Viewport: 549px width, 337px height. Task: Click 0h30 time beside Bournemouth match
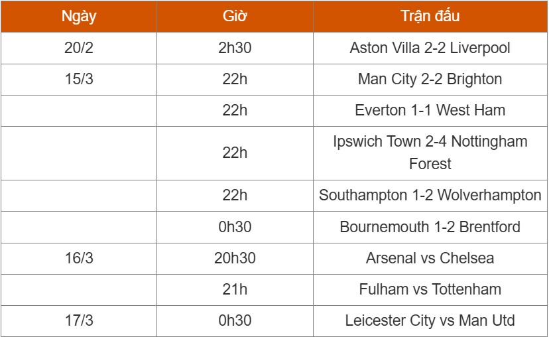235,227
